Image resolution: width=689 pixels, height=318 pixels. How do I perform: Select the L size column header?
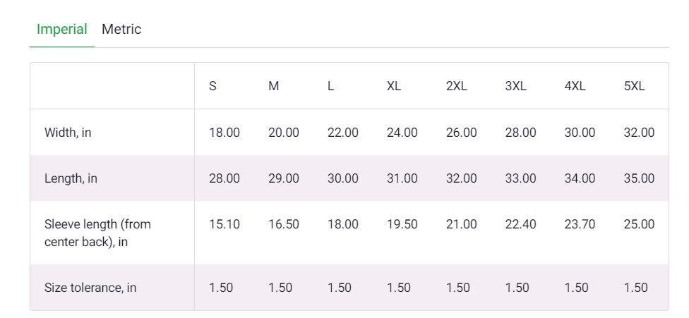(330, 87)
